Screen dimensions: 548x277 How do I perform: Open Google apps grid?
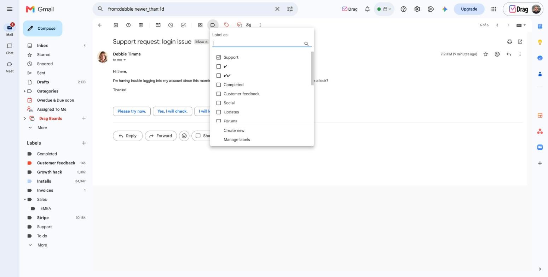tap(494, 9)
